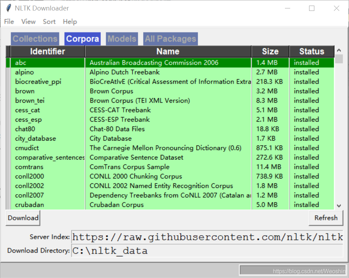The width and height of the screenshot is (349, 278).
Task: Click the Status column header
Action: pos(312,52)
